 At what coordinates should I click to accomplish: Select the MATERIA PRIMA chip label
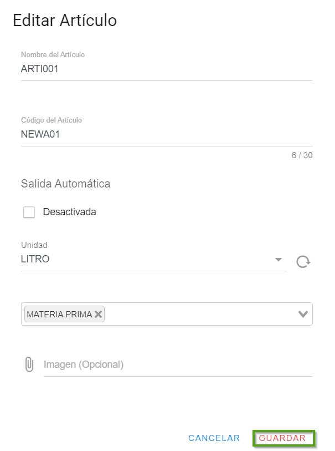59,314
